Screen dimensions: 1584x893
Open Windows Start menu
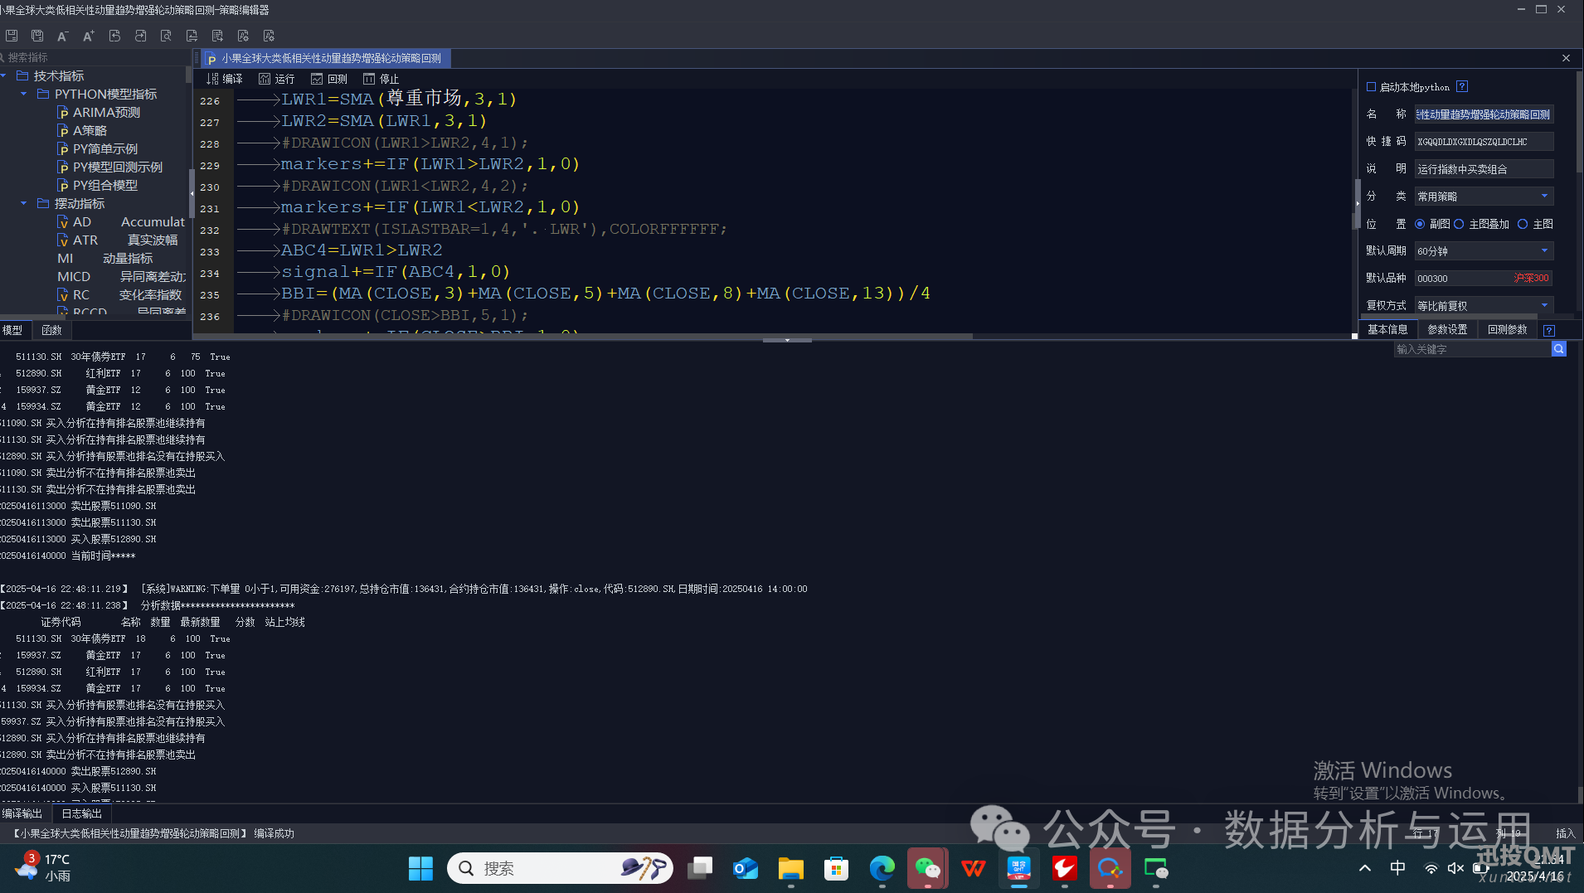point(420,868)
